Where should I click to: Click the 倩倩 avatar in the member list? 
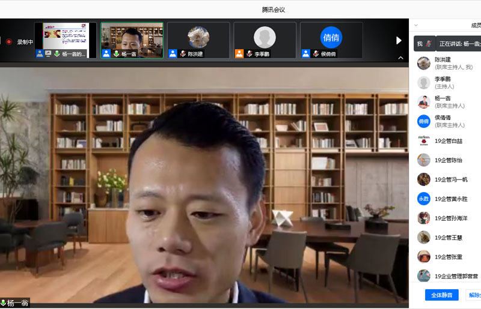coord(424,121)
